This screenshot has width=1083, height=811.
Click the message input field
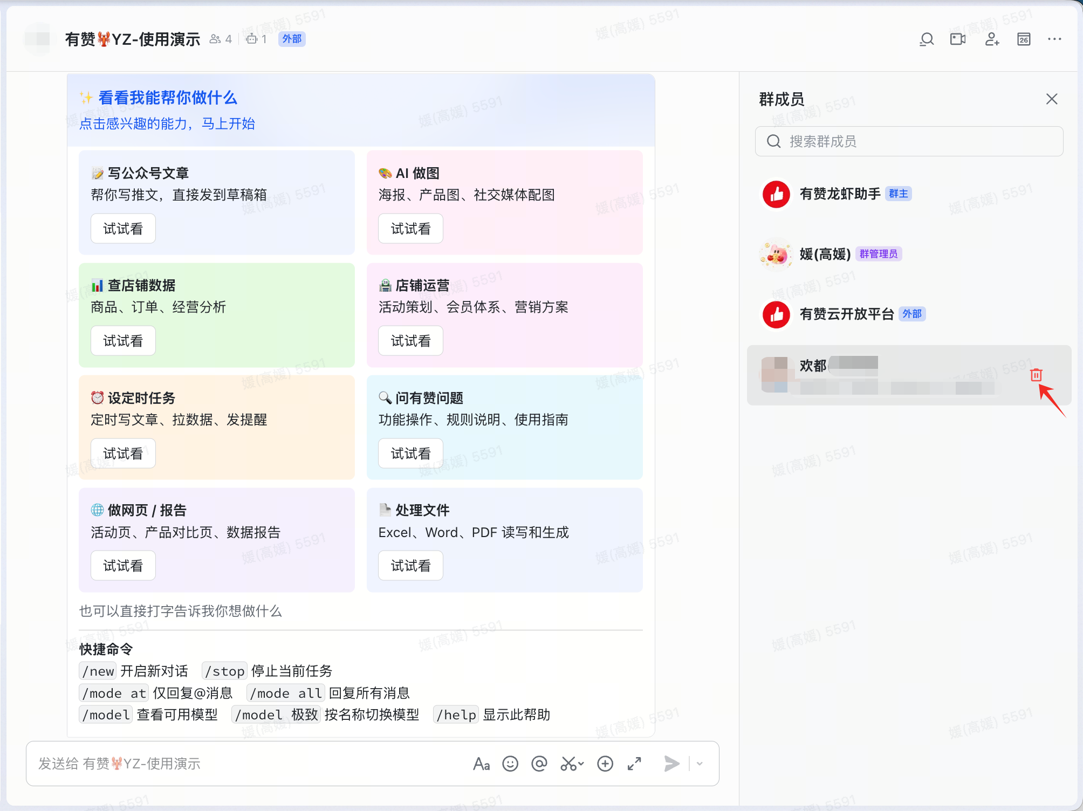pyautogui.click(x=248, y=764)
